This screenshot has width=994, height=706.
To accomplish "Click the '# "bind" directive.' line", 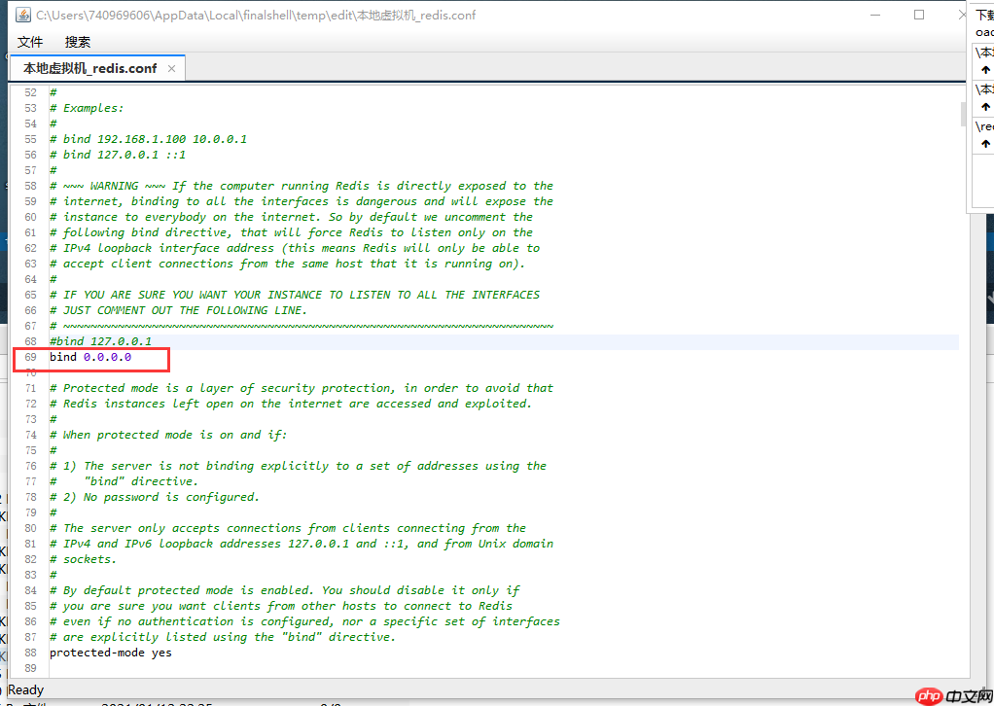I will [124, 481].
